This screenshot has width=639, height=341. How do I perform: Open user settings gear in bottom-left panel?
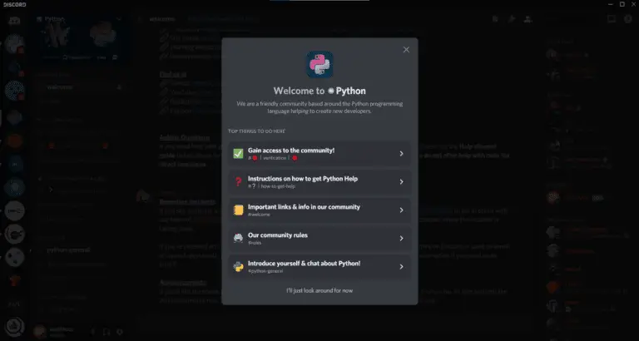coord(120,331)
